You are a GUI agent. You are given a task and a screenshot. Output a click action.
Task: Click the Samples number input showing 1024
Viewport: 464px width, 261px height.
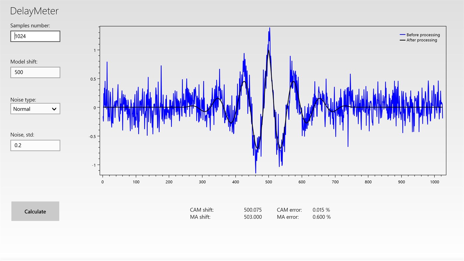(x=35, y=36)
